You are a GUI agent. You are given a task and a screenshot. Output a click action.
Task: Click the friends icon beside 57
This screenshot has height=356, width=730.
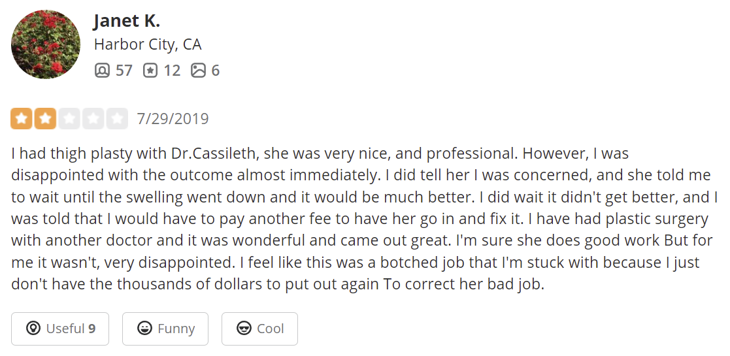(x=102, y=71)
